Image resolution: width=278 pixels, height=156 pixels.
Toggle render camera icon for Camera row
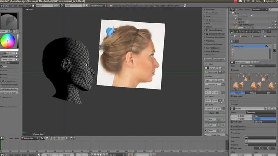tap(276, 22)
